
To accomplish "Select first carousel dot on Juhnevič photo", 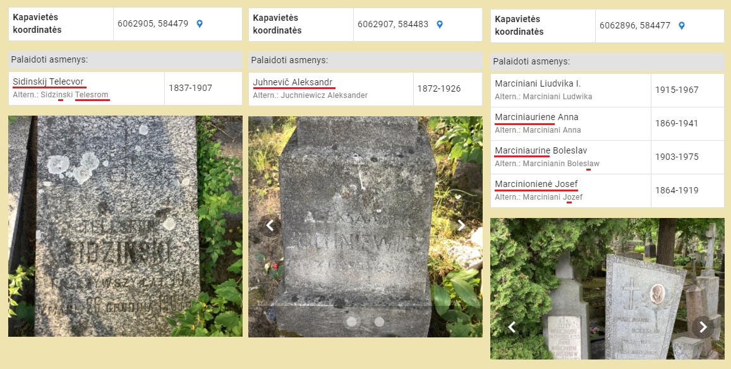I will tap(351, 322).
